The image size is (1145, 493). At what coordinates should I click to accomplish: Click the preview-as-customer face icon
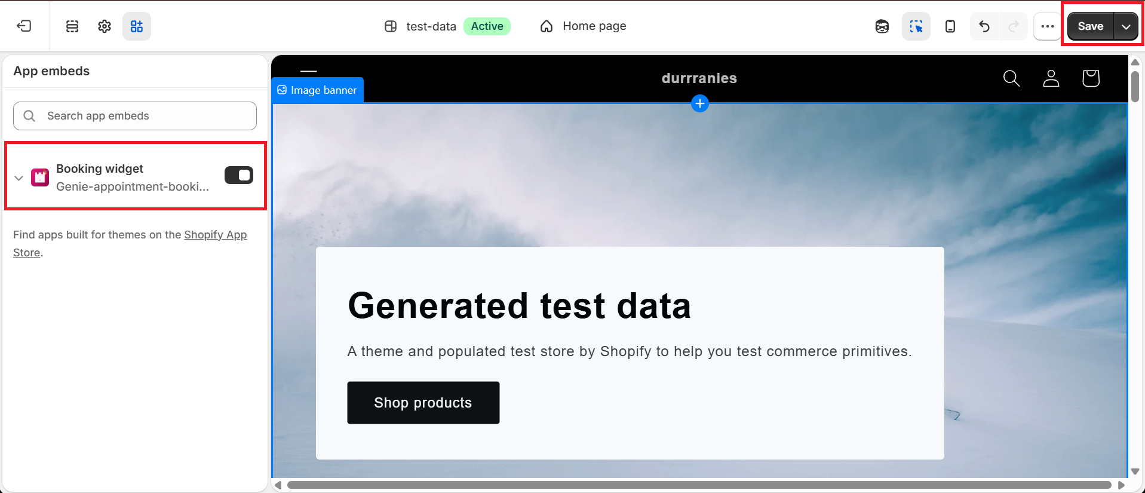coord(882,26)
